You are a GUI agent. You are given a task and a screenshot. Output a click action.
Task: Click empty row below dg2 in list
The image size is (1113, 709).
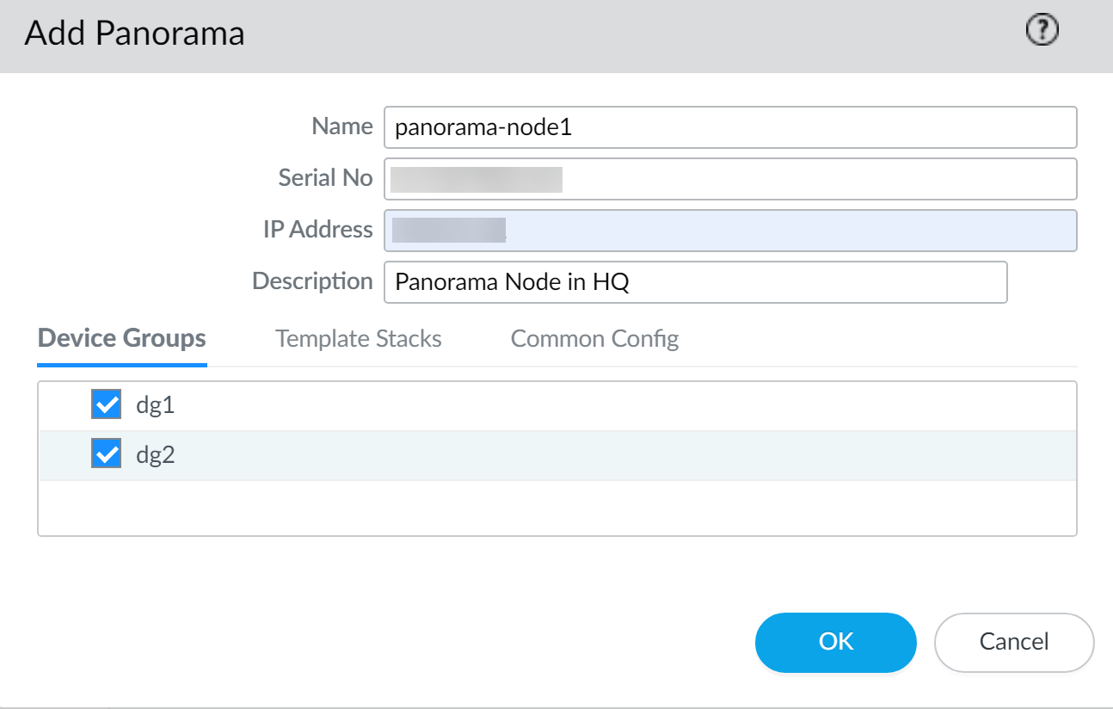point(556,508)
